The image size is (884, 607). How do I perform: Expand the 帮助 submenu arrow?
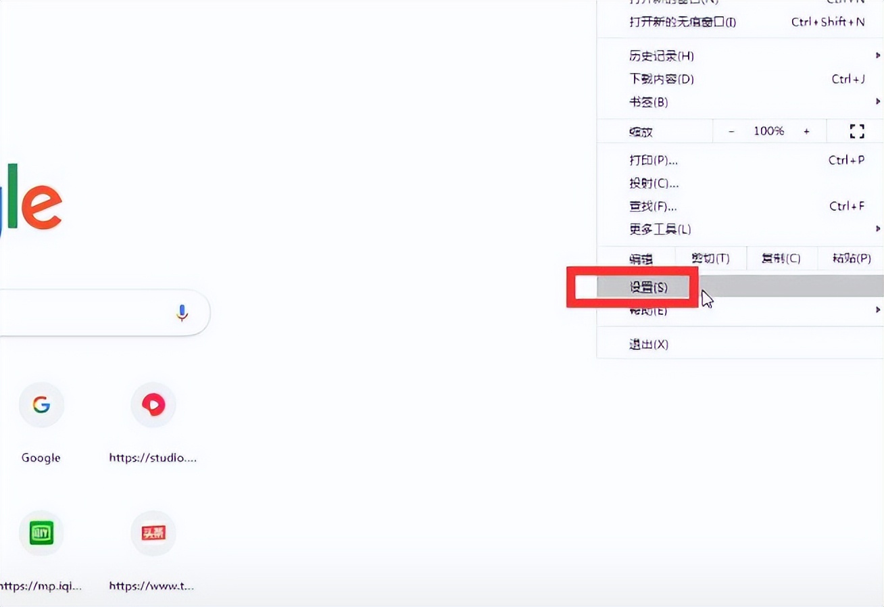877,310
